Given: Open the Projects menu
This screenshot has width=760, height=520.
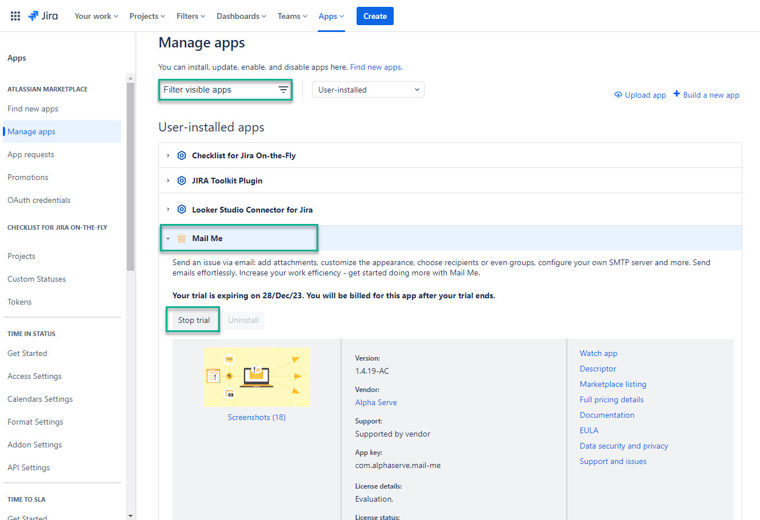Looking at the screenshot, I should pyautogui.click(x=147, y=16).
